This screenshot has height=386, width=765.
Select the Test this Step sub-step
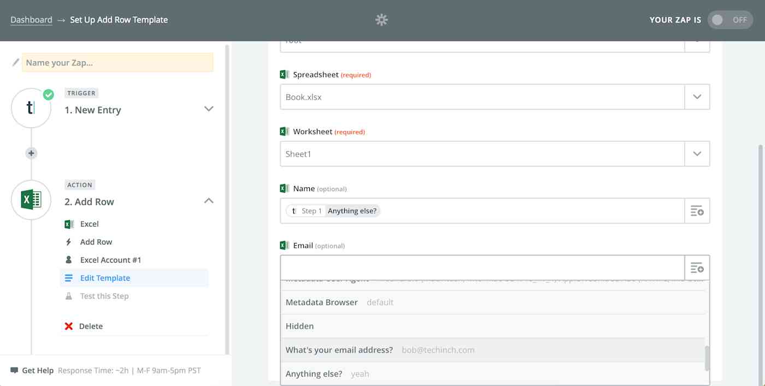click(104, 296)
